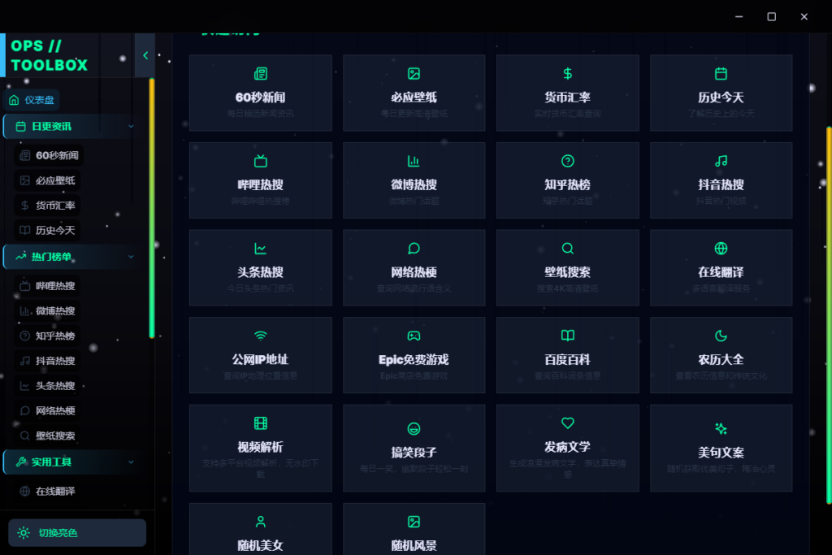Viewport: 832px width, 555px height.
Task: Click the 历史今天 calendar icon card
Action: [x=721, y=92]
